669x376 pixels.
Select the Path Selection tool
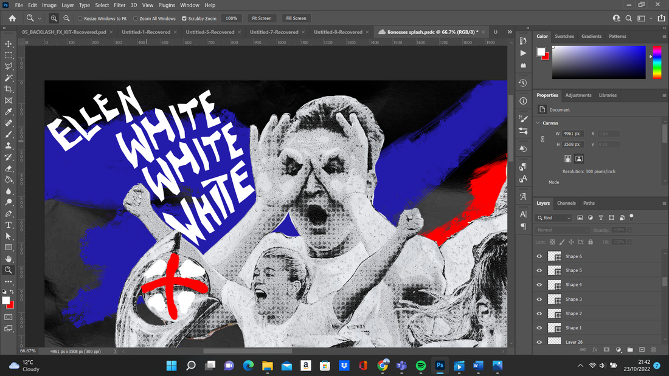click(9, 236)
